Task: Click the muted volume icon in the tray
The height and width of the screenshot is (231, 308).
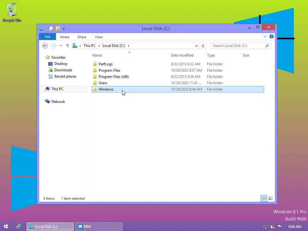Action: point(272,227)
